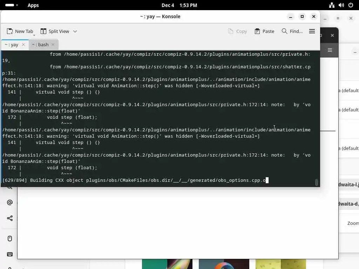Image resolution: width=359 pixels, height=269 pixels.
Task: Expand the New Tab dropdown arrow
Action: point(34,35)
